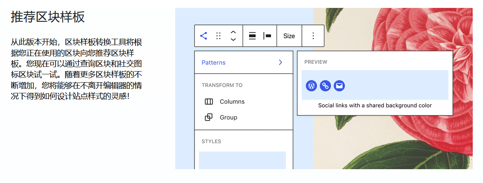Open the justify items alignment icon
483x183 pixels.
click(252, 36)
